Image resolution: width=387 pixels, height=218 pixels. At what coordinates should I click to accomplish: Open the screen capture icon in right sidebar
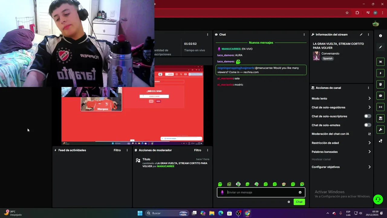click(380, 62)
